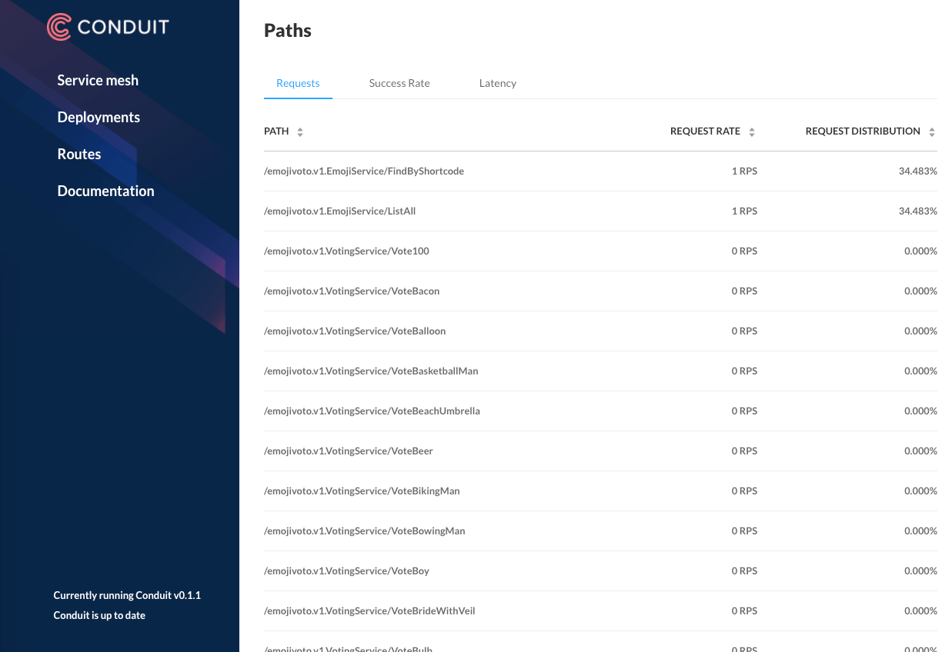Switch to the Latency tab
952x652 pixels.
[497, 83]
